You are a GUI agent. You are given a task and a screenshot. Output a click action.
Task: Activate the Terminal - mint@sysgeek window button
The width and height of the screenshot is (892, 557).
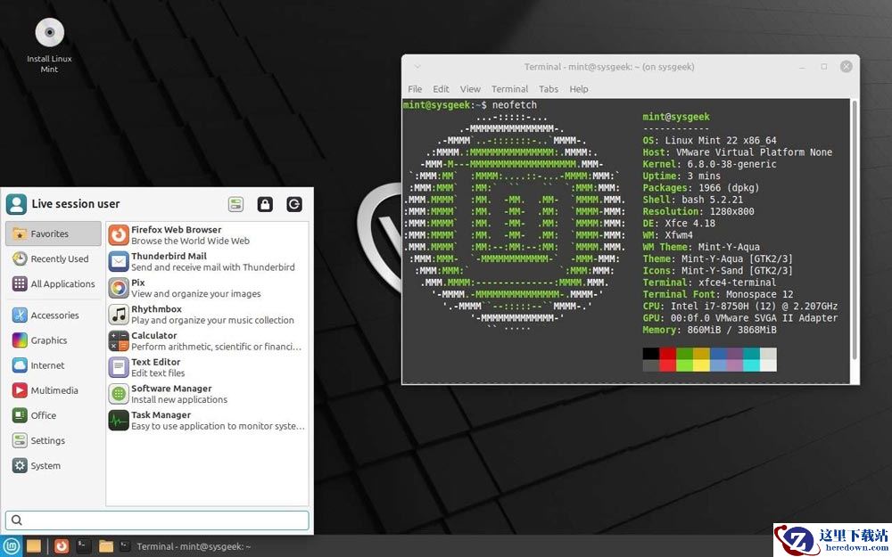pos(186,546)
